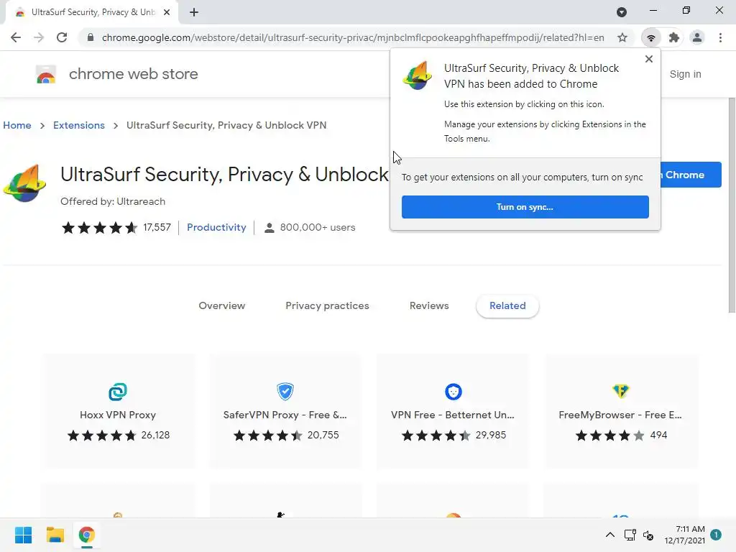
Task: Open the Windows Start menu
Action: pos(23,535)
